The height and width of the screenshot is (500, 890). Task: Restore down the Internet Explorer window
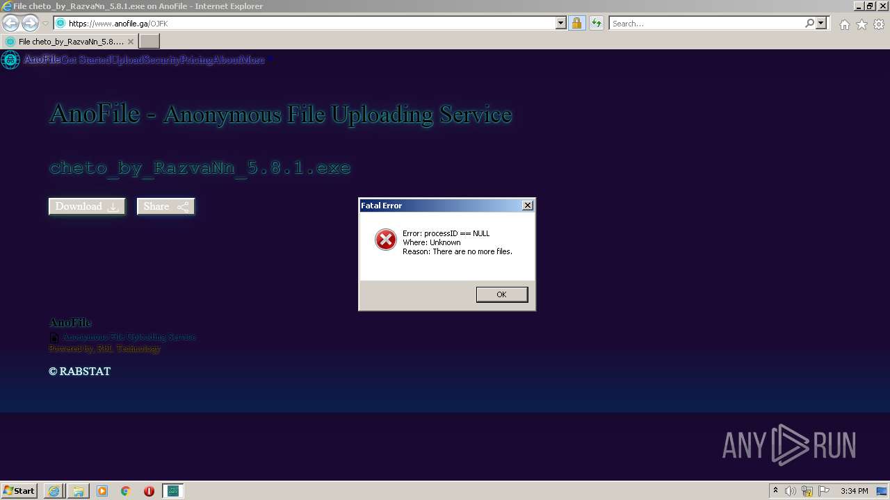[x=870, y=6]
